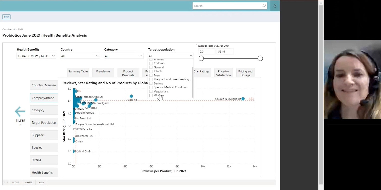Click the Search input field
Viewport: 381px width, 190px height.
[x=227, y=6]
